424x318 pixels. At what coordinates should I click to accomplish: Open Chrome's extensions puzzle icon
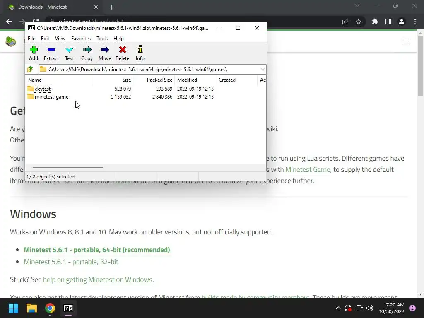click(x=375, y=22)
